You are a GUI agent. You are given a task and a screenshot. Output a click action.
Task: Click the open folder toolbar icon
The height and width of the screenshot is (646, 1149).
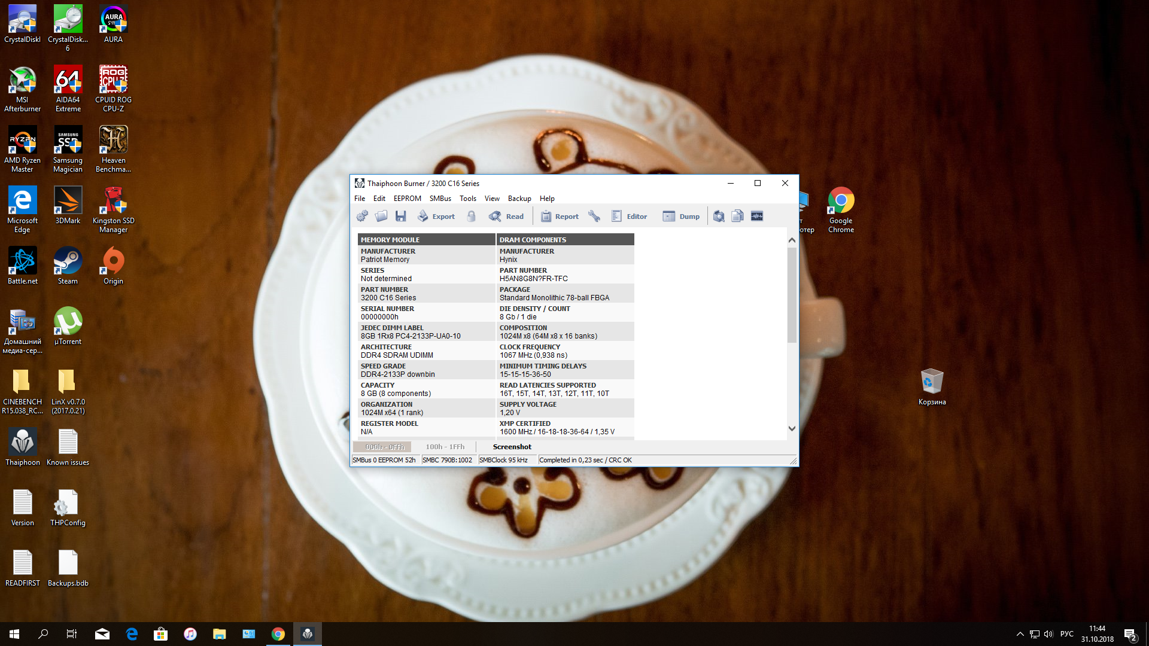pos(381,216)
